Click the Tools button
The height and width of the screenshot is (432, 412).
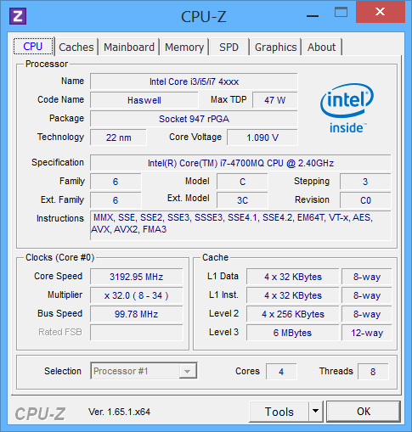[279, 412]
